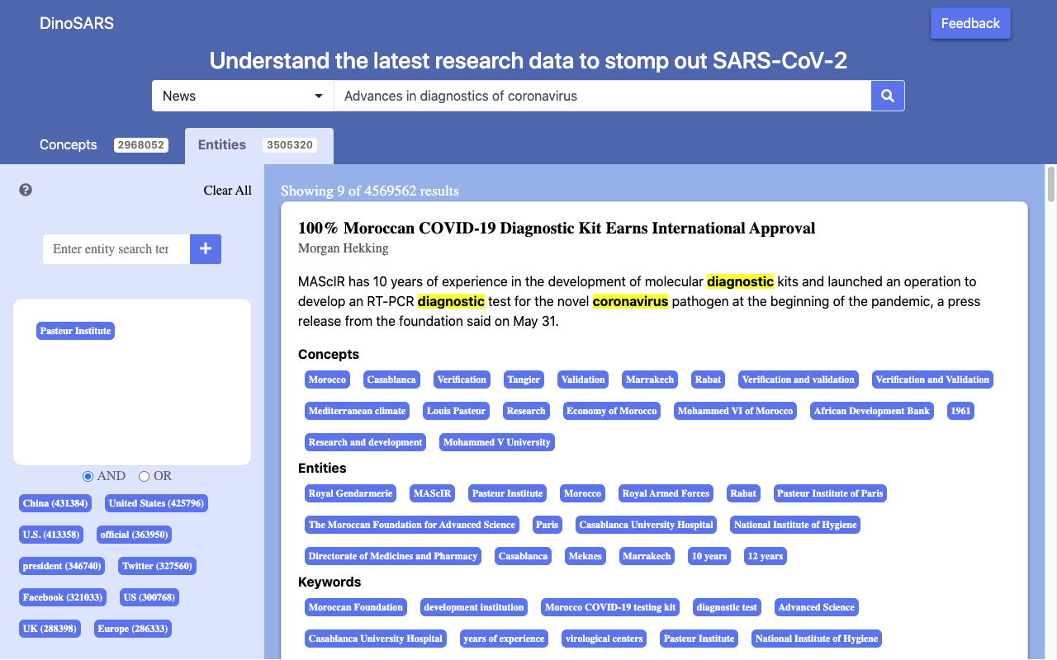
Task: Add U.S. (413358) entity filter
Action: click(x=51, y=535)
